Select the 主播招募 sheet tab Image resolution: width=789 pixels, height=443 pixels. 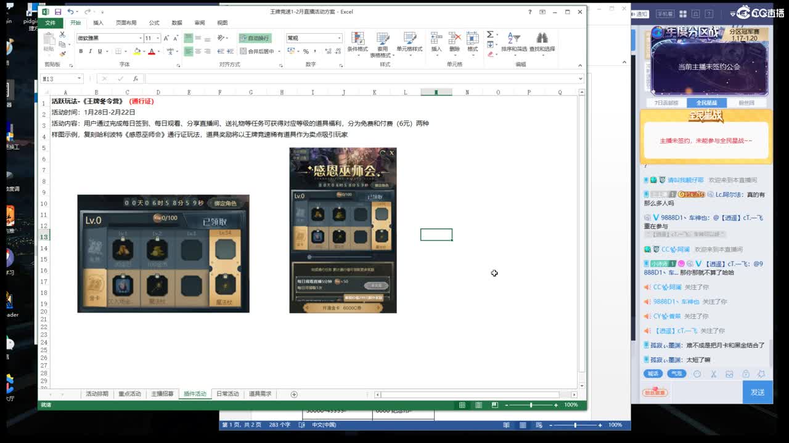click(163, 394)
